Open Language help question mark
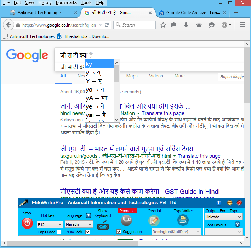 click(x=89, y=215)
